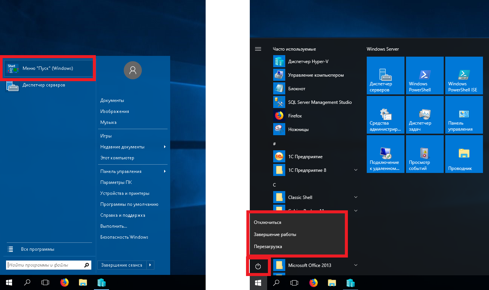Open Подключение к удаленному рабочему столу tile
Viewport: 489px width, 290px height.
(386, 154)
